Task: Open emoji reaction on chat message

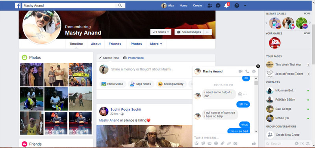Action: (x=240, y=94)
